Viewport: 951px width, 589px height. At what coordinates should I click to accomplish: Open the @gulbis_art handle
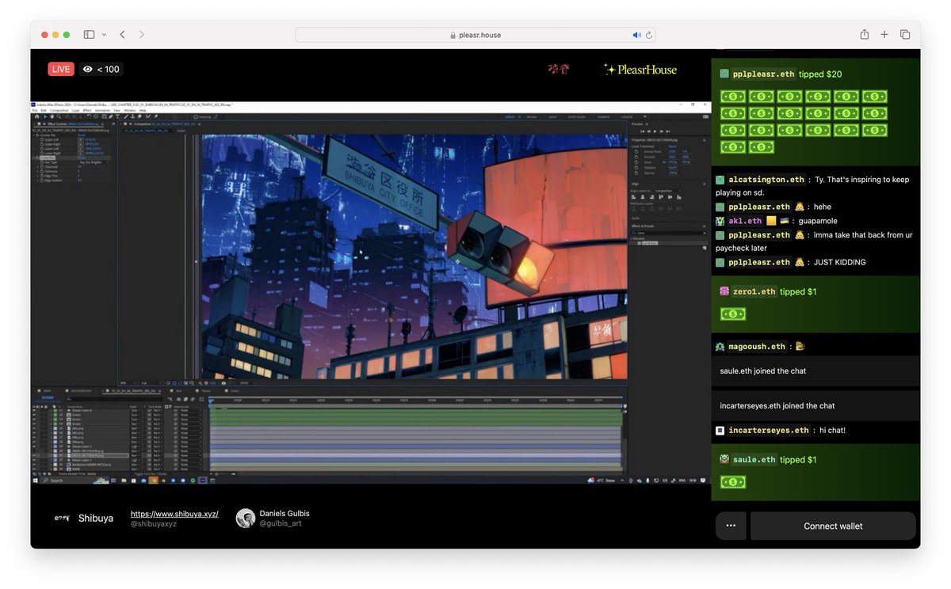[281, 523]
